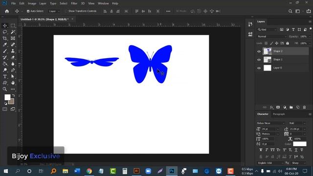This screenshot has width=313, height=176.
Task: Open the Image menu
Action: (x=32, y=3)
